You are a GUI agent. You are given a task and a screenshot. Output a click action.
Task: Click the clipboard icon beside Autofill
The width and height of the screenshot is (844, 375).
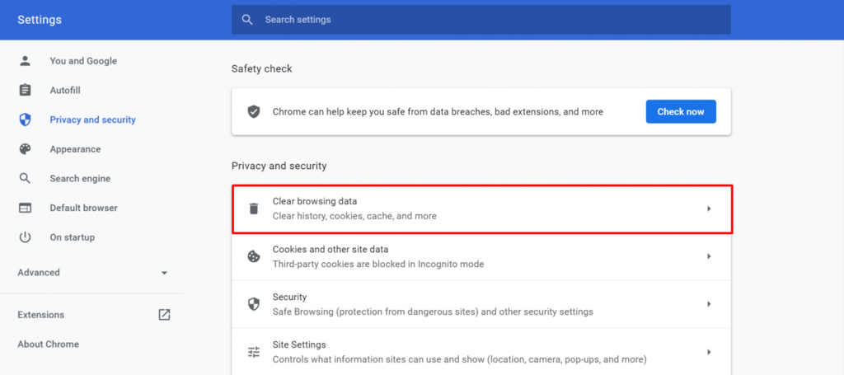click(x=26, y=90)
